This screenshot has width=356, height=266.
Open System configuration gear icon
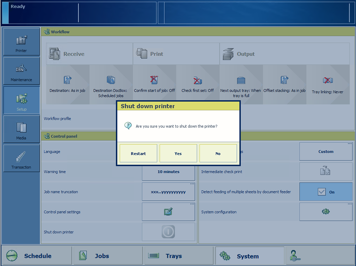click(x=326, y=212)
